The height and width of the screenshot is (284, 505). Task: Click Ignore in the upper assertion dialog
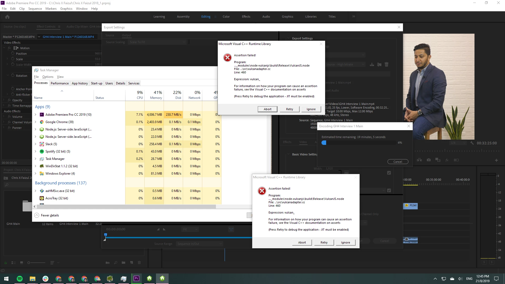[x=311, y=109]
